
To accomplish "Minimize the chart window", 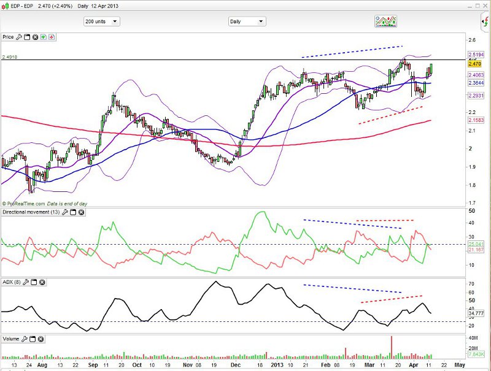I will pos(470,6).
